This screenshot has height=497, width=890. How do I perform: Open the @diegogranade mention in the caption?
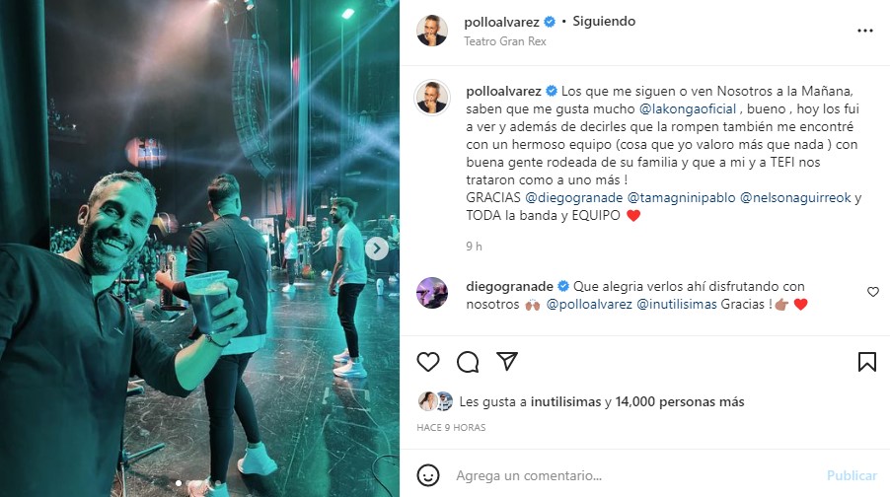pyautogui.click(x=574, y=197)
